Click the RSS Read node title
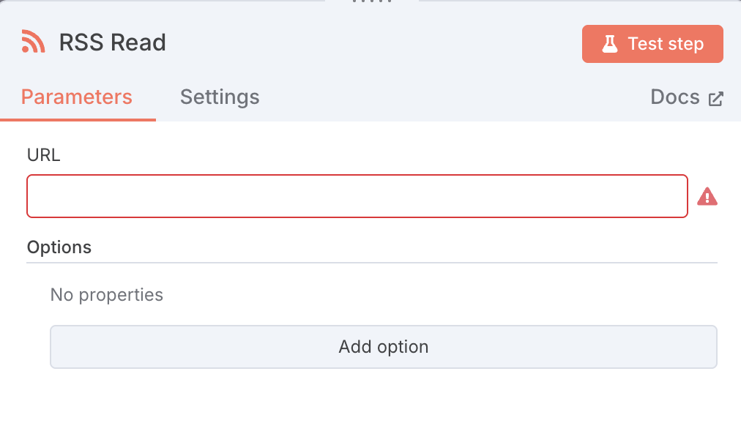The height and width of the screenshot is (423, 741). point(113,42)
